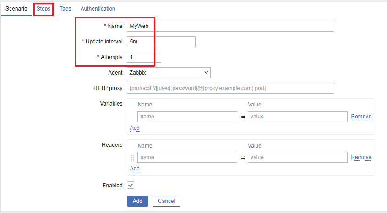Switch to the Steps tab
This screenshot has width=387, height=213.
tap(44, 9)
